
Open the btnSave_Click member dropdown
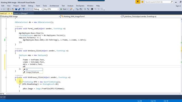click(x=152, y=16)
